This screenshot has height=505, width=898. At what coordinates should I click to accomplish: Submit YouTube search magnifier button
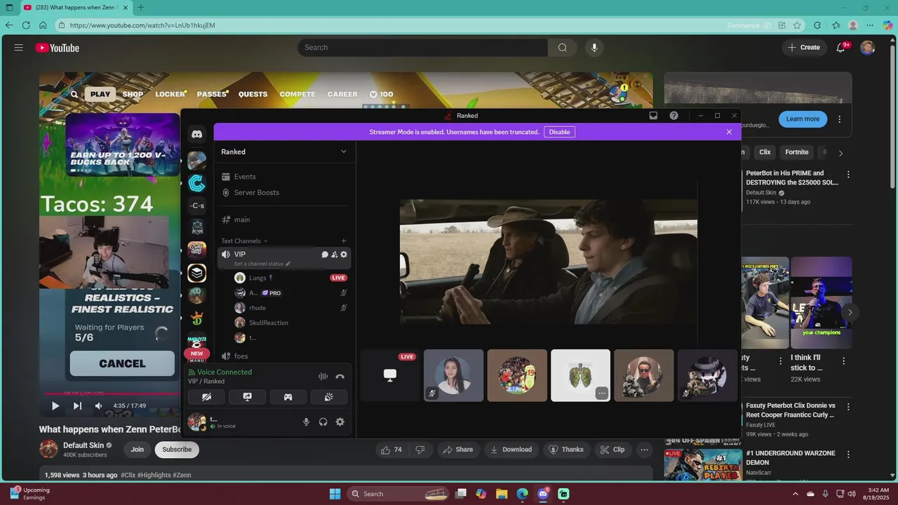(x=562, y=48)
